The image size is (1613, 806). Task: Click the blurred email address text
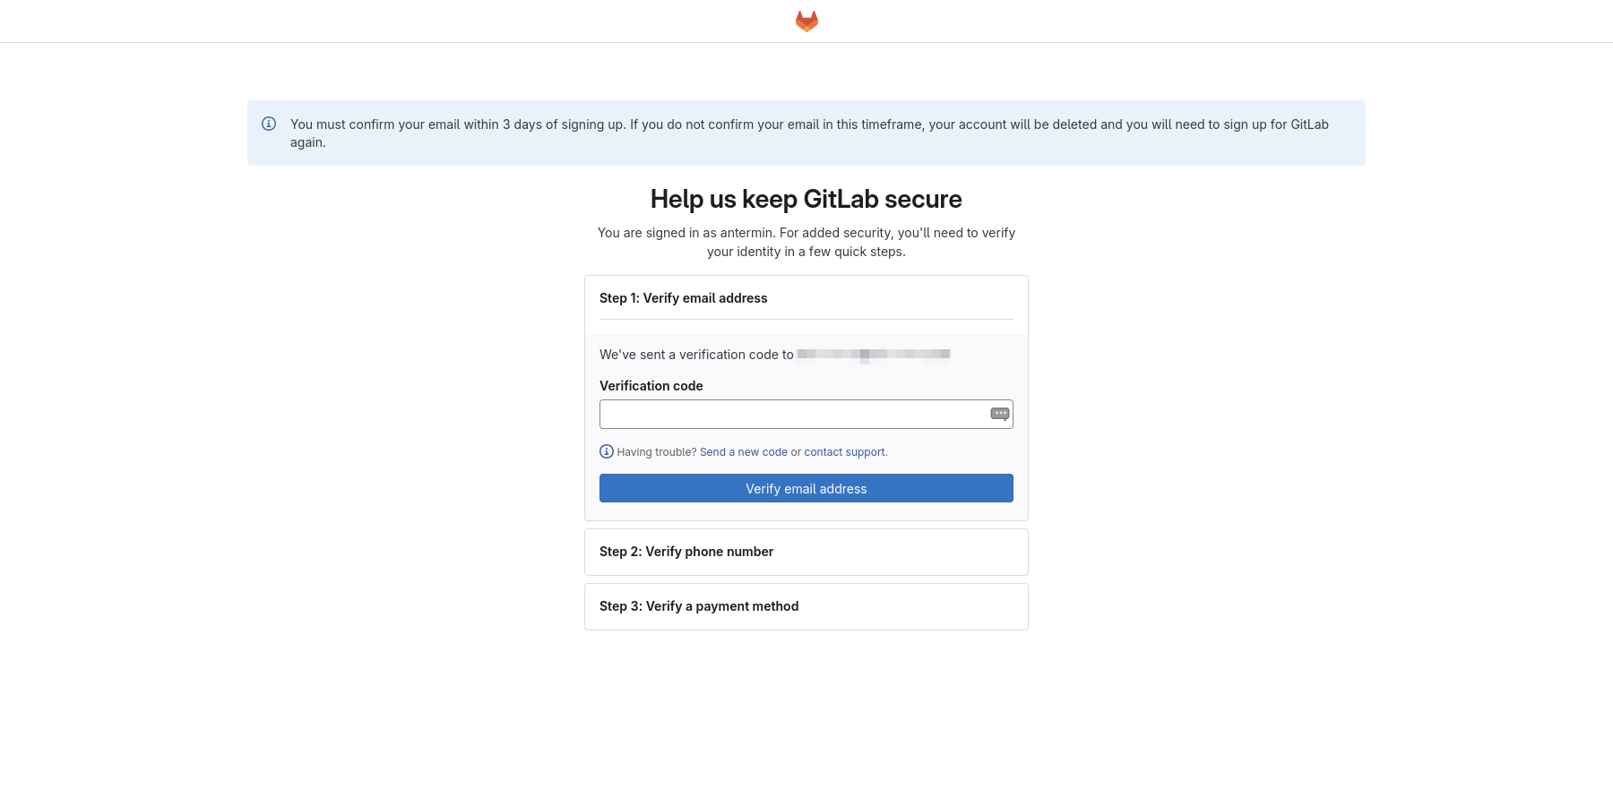click(x=874, y=355)
